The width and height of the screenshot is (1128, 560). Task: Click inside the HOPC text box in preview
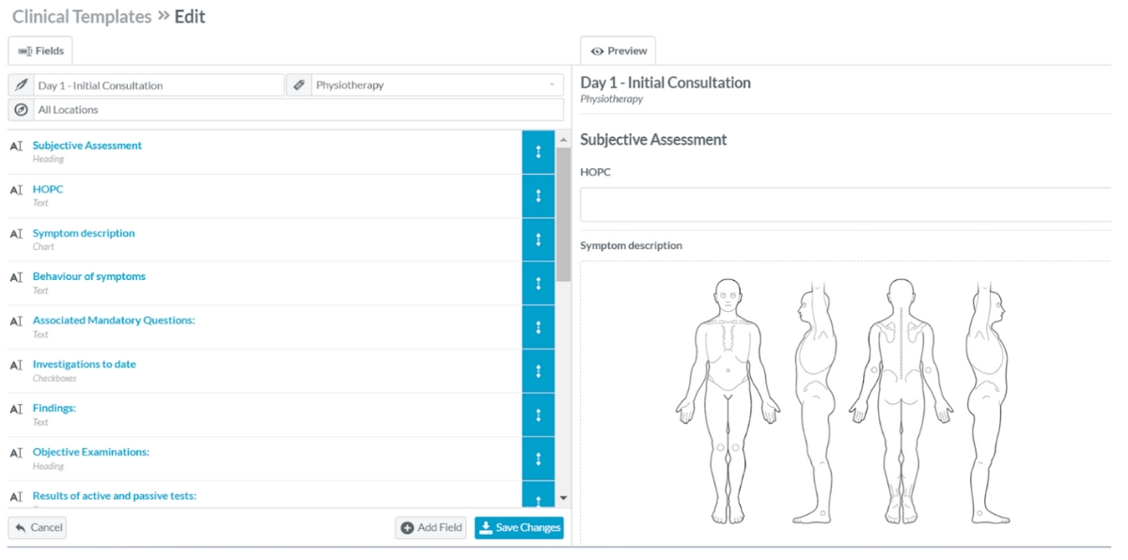pos(846,203)
